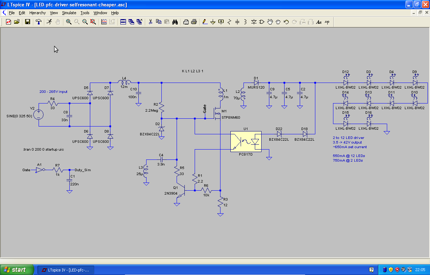The width and height of the screenshot is (430, 275).
Task: Select the Wire drawing tool
Action: coord(205,22)
